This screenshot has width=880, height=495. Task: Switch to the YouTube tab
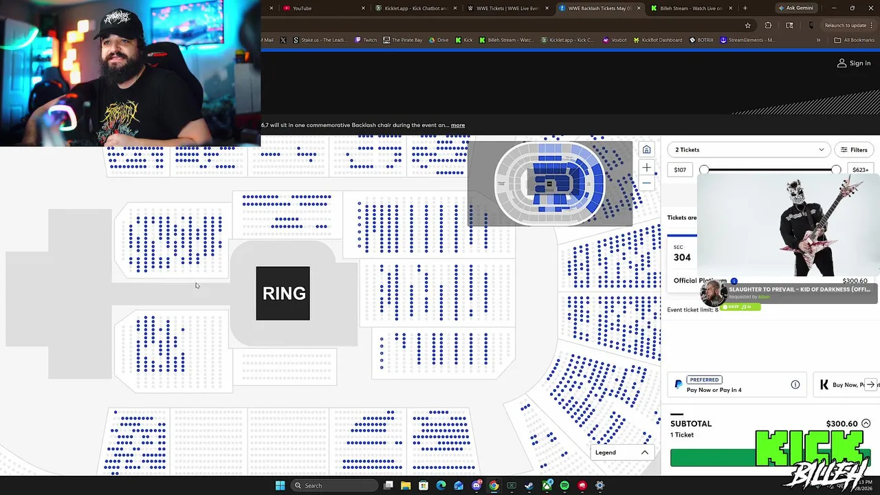[323, 8]
